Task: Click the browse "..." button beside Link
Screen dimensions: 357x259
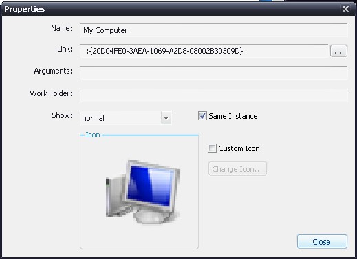Action: [x=338, y=51]
